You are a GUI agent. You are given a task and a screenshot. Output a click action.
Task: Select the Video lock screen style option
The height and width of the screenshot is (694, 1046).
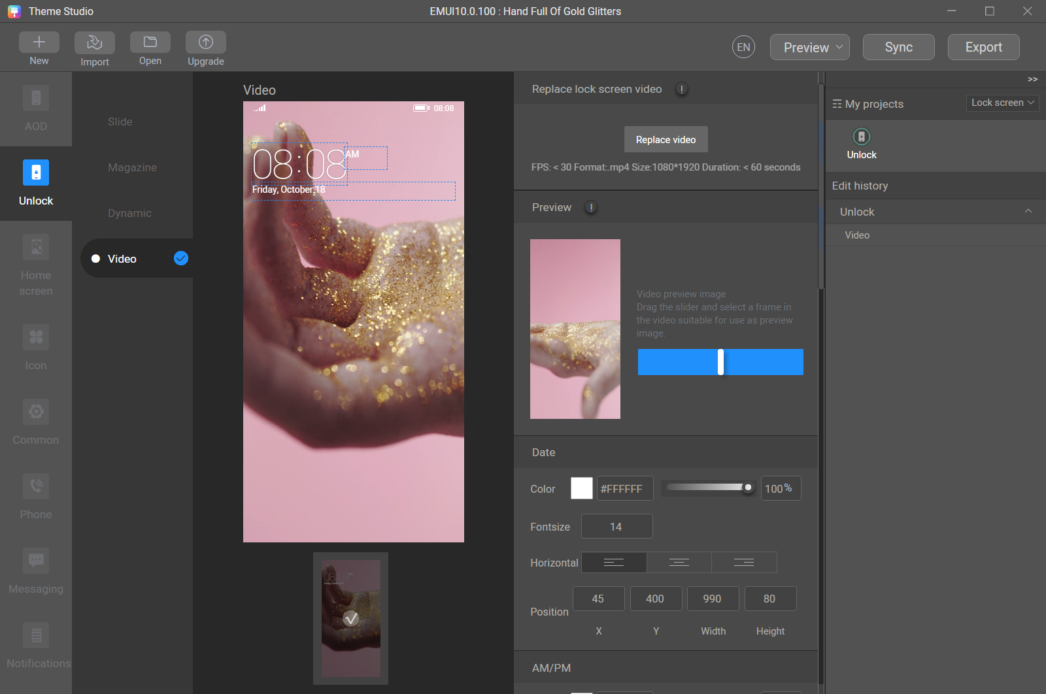tap(122, 259)
